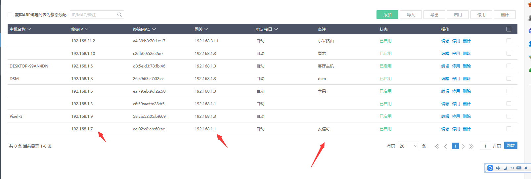
Task: Check the select-all checkbox in table header
Action: pos(509,29)
